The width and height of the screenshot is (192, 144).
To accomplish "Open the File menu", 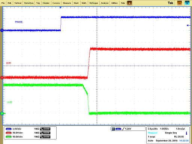I will (x=3, y=3).
